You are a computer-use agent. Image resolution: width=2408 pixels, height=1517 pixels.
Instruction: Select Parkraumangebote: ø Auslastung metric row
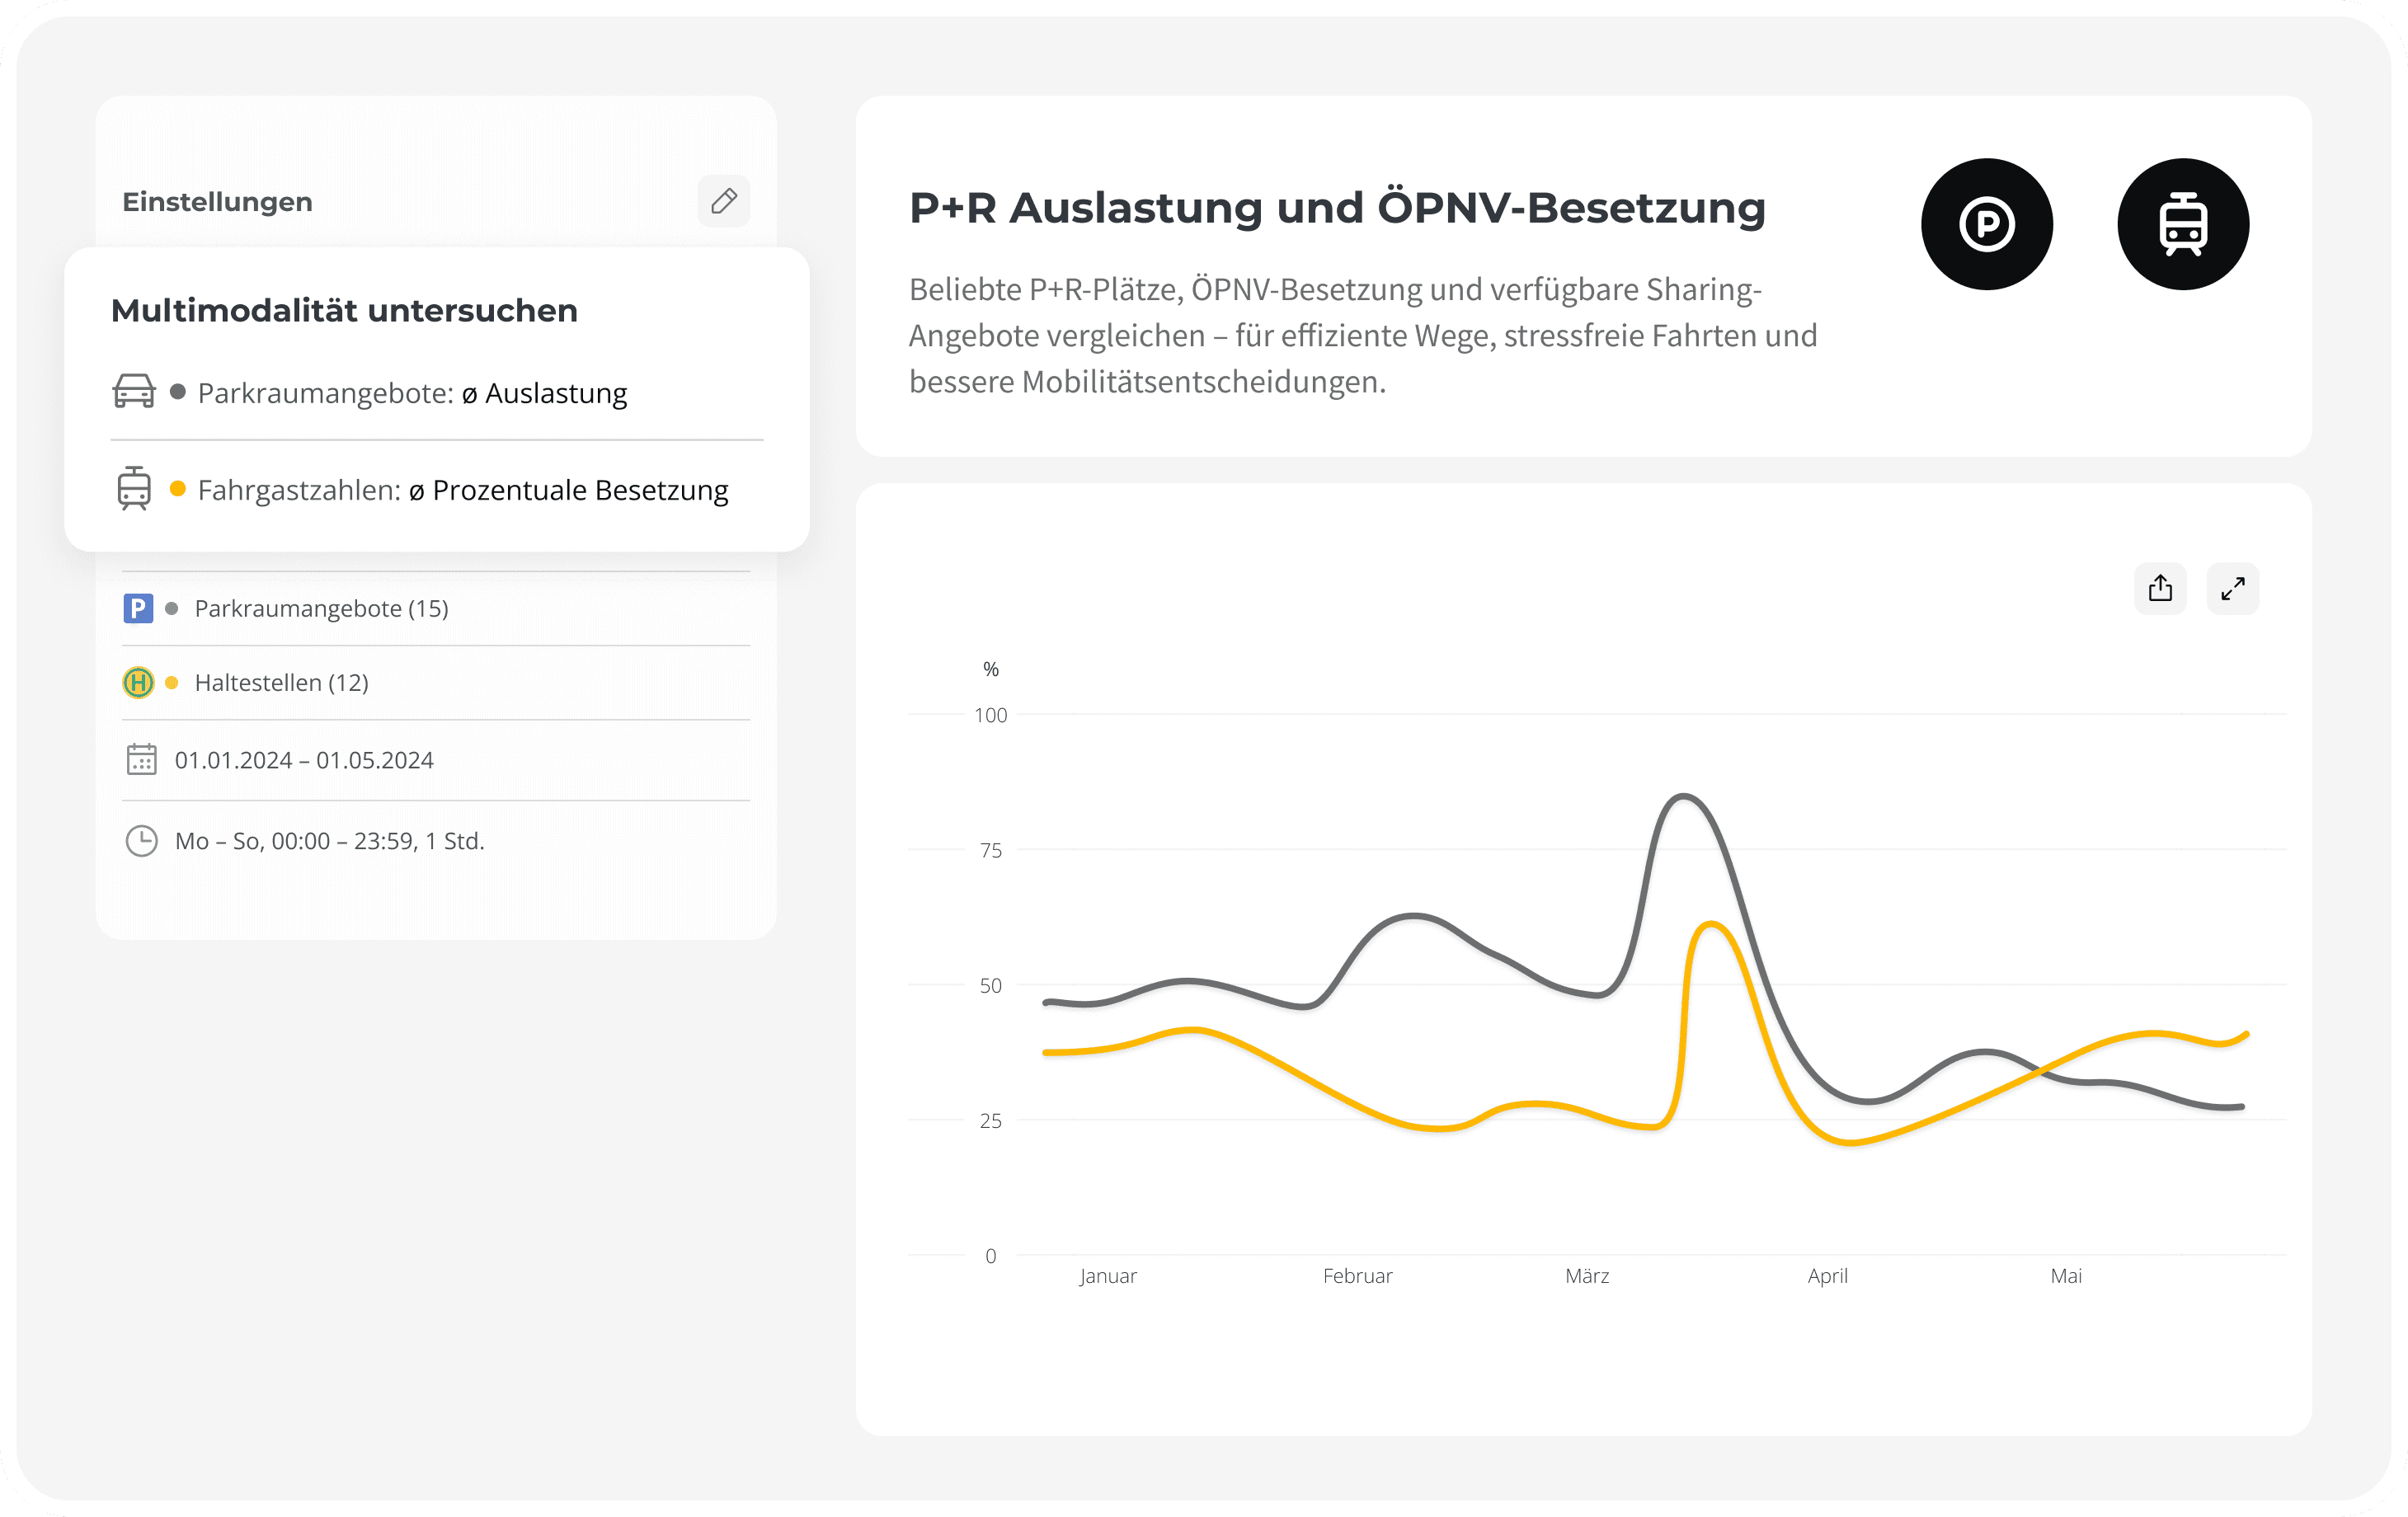412,393
